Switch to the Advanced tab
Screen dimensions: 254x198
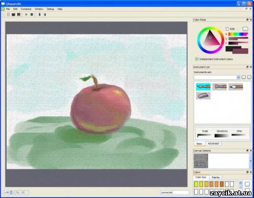click(213, 144)
